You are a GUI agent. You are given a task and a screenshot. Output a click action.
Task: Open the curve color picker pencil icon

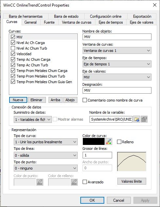(x=109, y=142)
